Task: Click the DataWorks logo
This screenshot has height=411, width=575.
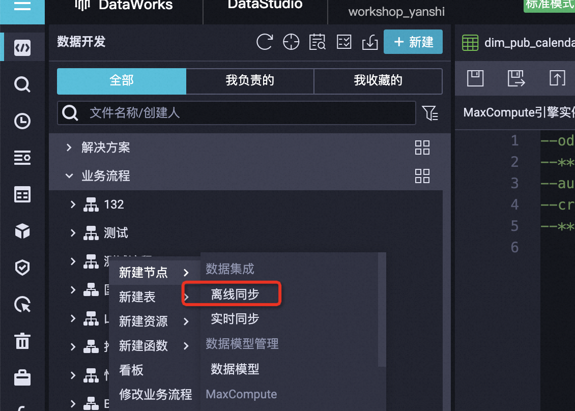Action: (x=124, y=5)
